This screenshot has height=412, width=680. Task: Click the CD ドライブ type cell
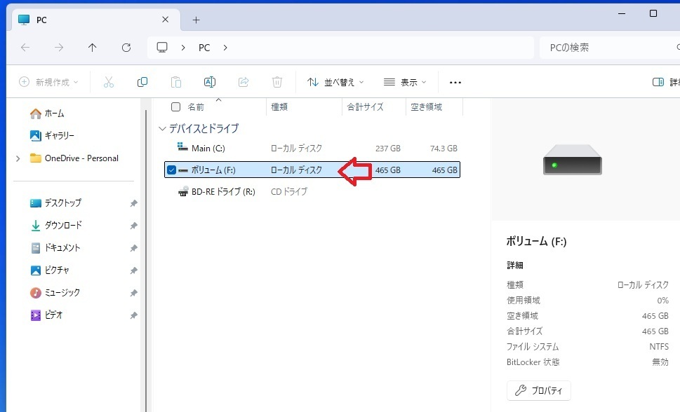pos(289,191)
